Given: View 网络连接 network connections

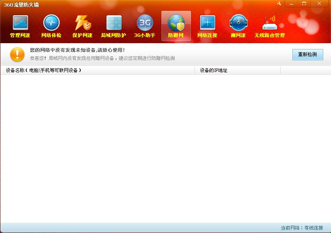Looking at the screenshot, I should 207,26.
